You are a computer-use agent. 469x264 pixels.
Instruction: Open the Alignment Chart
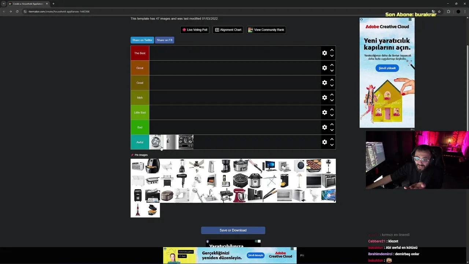click(x=228, y=30)
